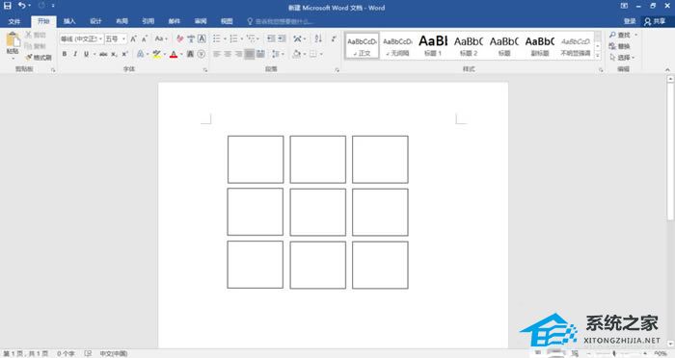The image size is (675, 358).
Task: Toggle Underline formatting
Action: pos(86,54)
